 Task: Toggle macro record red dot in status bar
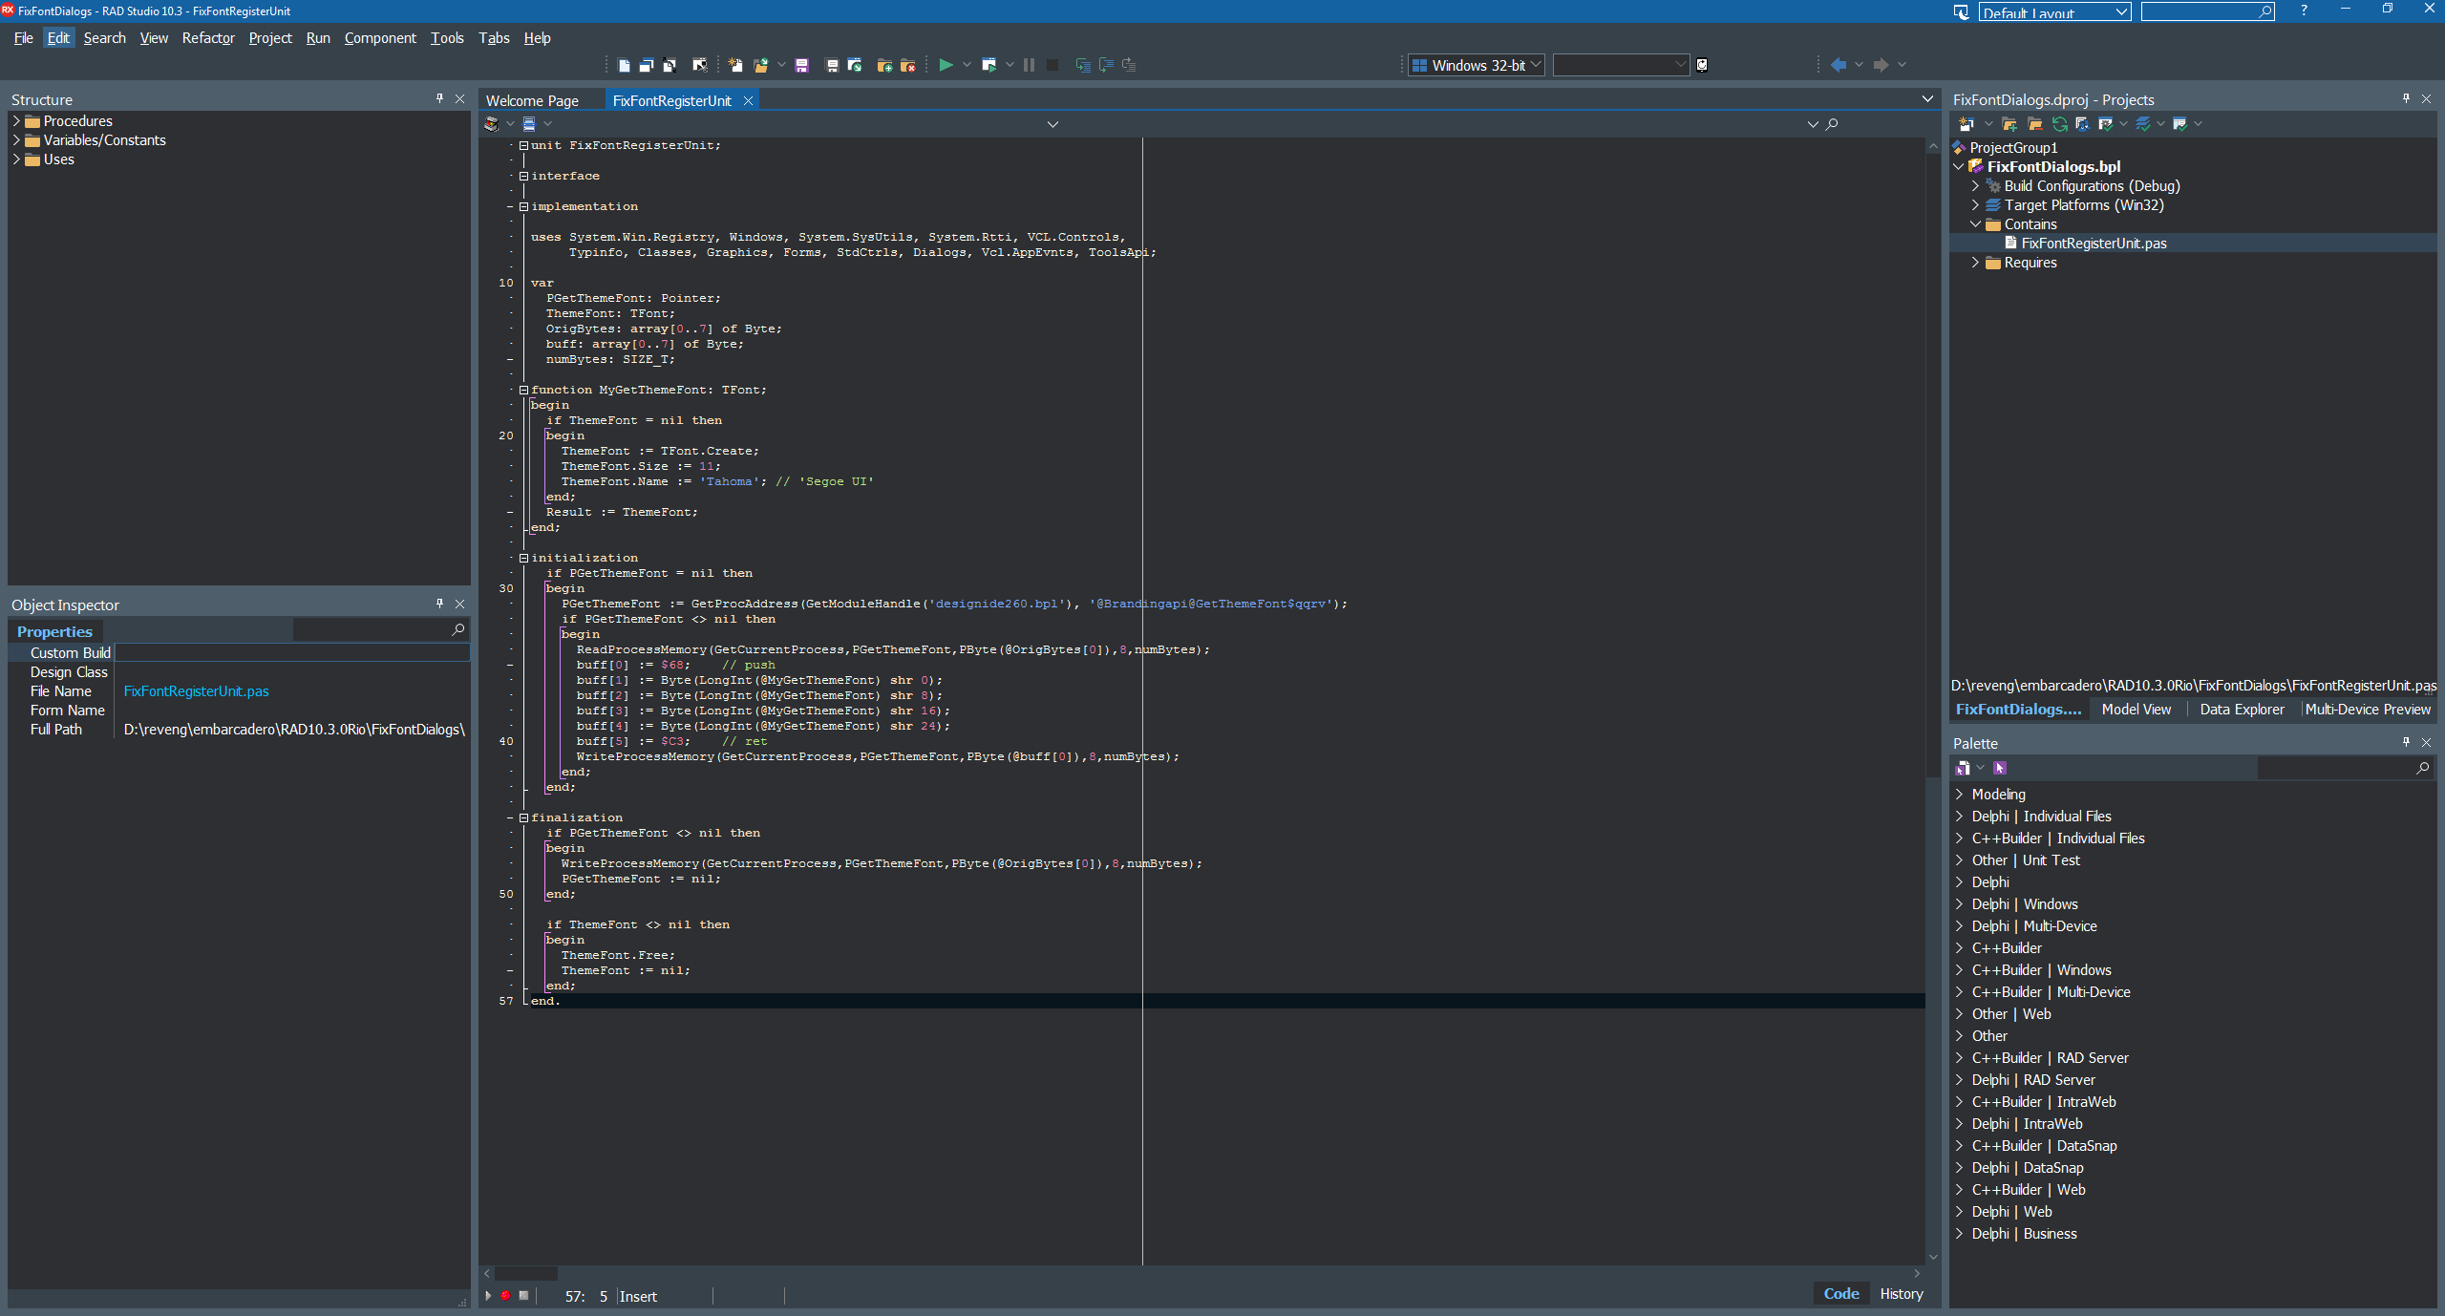[x=505, y=1296]
